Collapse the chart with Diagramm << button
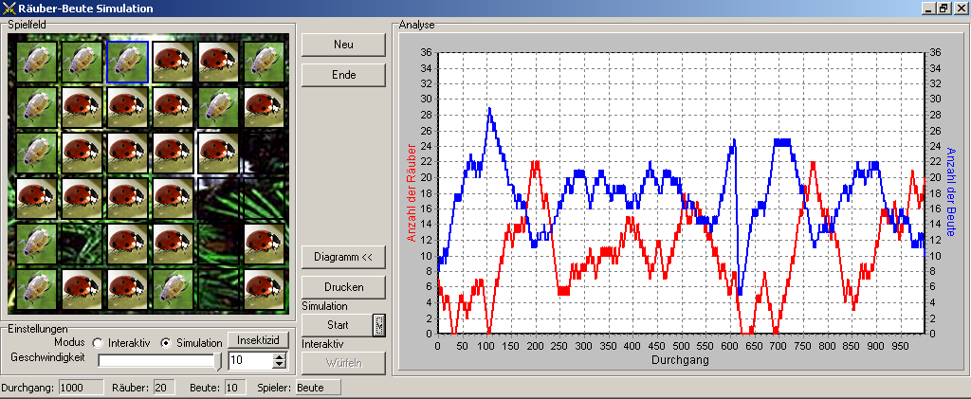Image resolution: width=971 pixels, height=399 pixels. pos(343,257)
